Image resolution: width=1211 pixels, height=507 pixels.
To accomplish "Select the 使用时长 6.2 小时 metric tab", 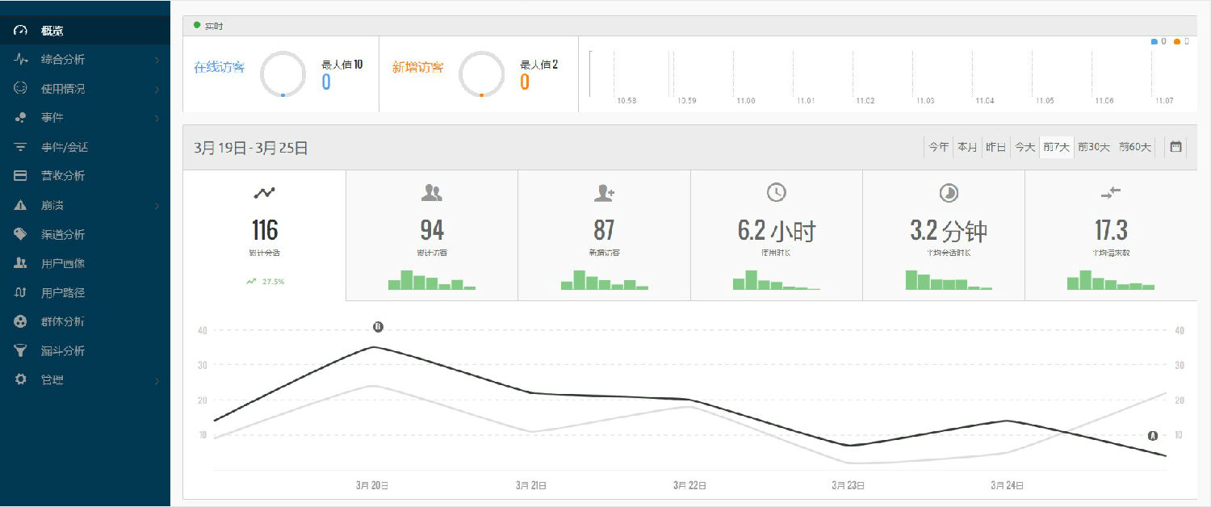I will pyautogui.click(x=776, y=234).
